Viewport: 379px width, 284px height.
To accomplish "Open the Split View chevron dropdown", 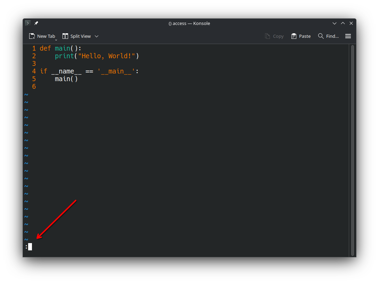I will 97,36.
